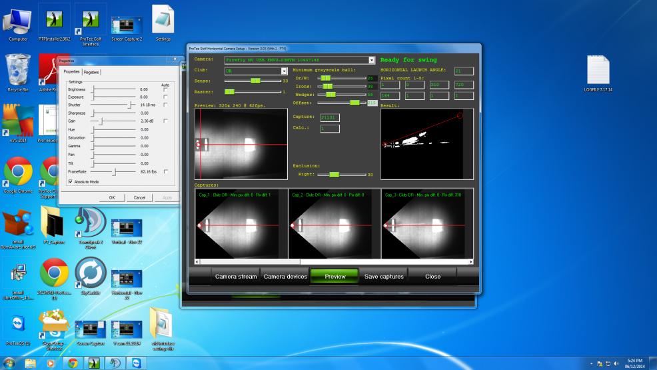Click the Shutter slider in Properties
The image size is (657, 370).
(x=131, y=105)
